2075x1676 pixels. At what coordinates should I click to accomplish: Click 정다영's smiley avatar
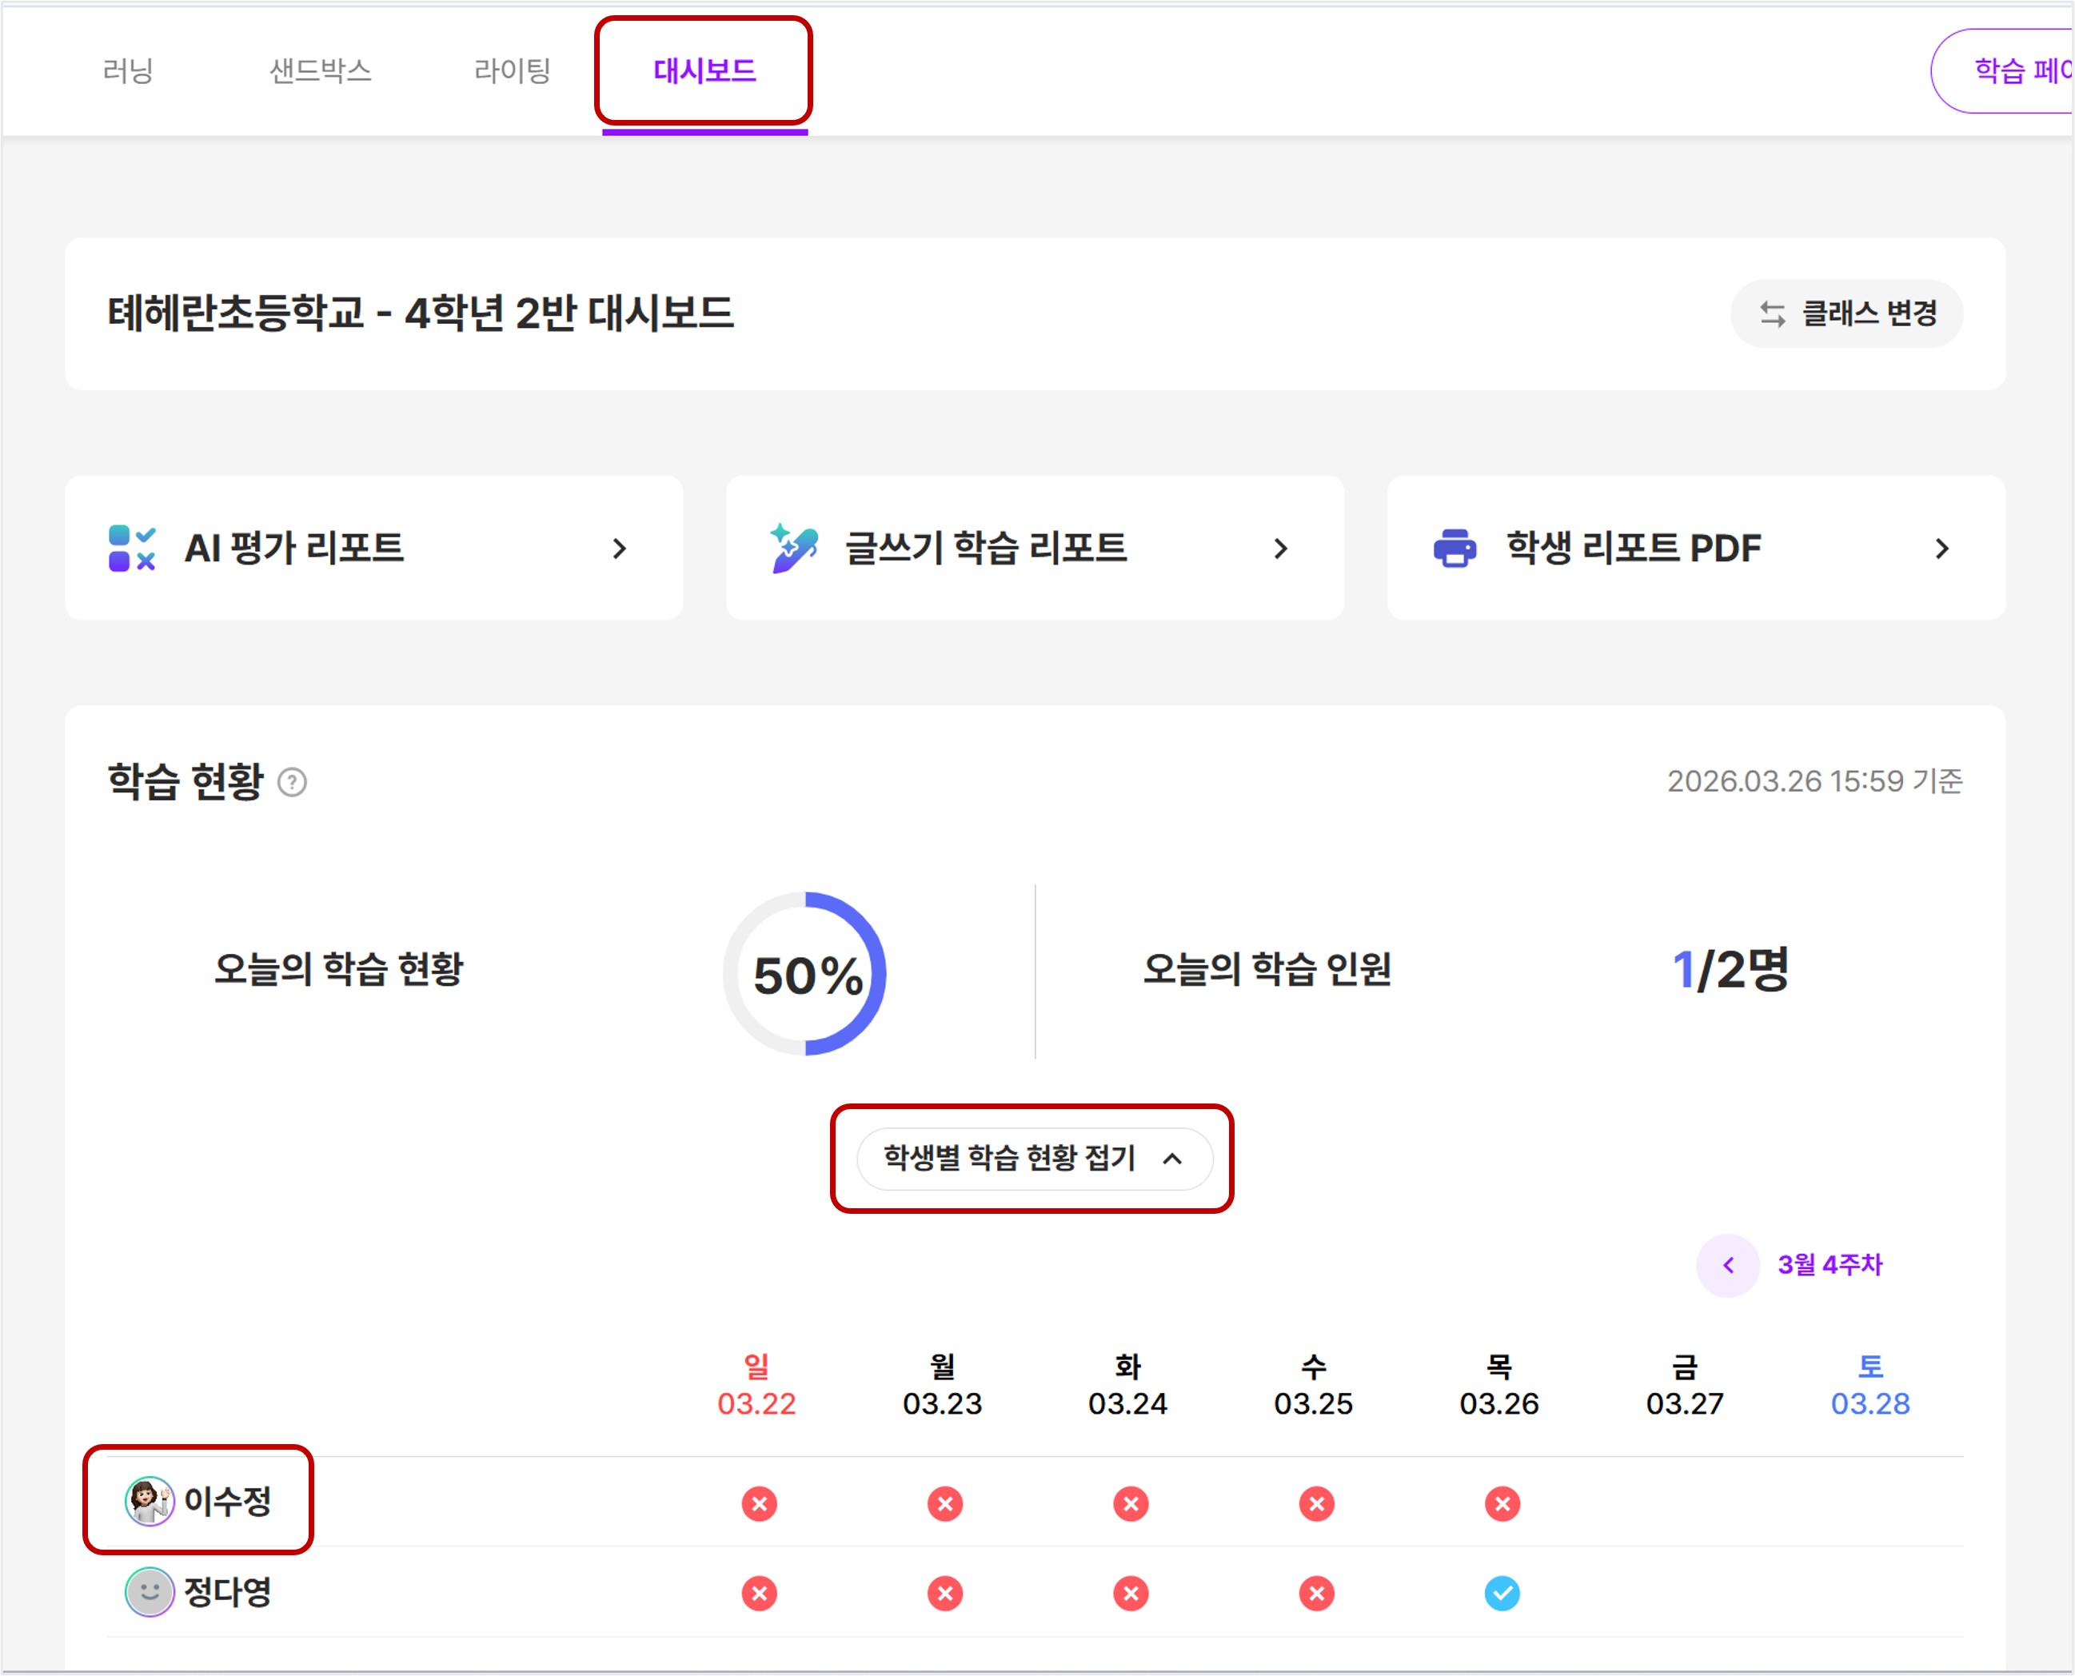coord(150,1592)
